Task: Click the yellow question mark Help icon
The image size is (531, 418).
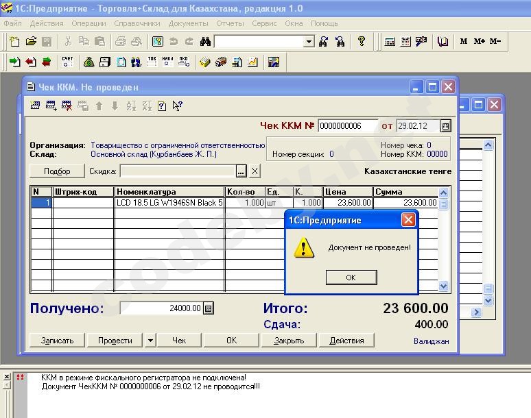Action: click(362, 41)
